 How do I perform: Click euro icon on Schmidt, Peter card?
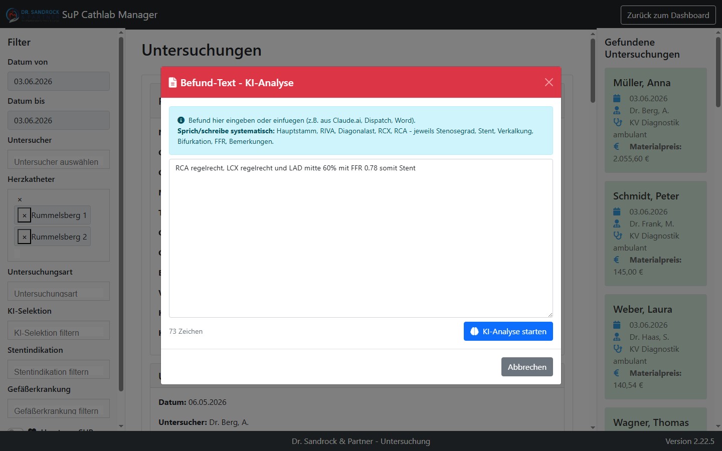click(x=617, y=260)
